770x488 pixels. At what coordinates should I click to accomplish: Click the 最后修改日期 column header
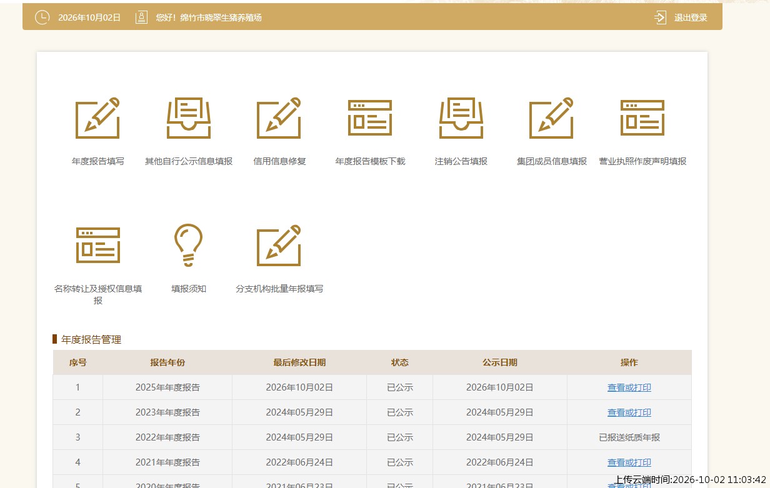(299, 362)
